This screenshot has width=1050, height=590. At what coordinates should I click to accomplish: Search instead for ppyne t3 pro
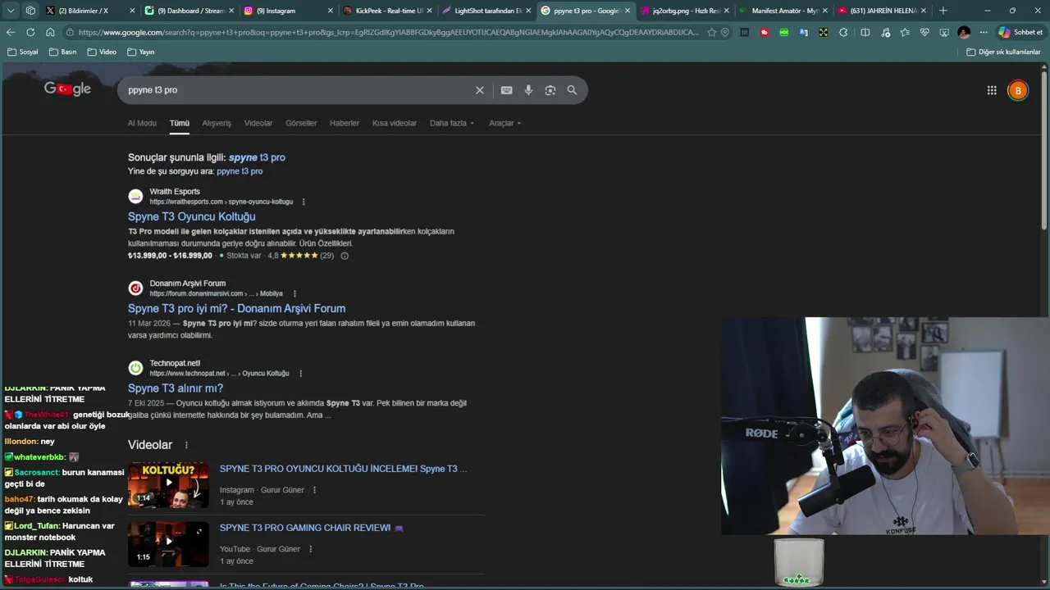[x=240, y=171]
